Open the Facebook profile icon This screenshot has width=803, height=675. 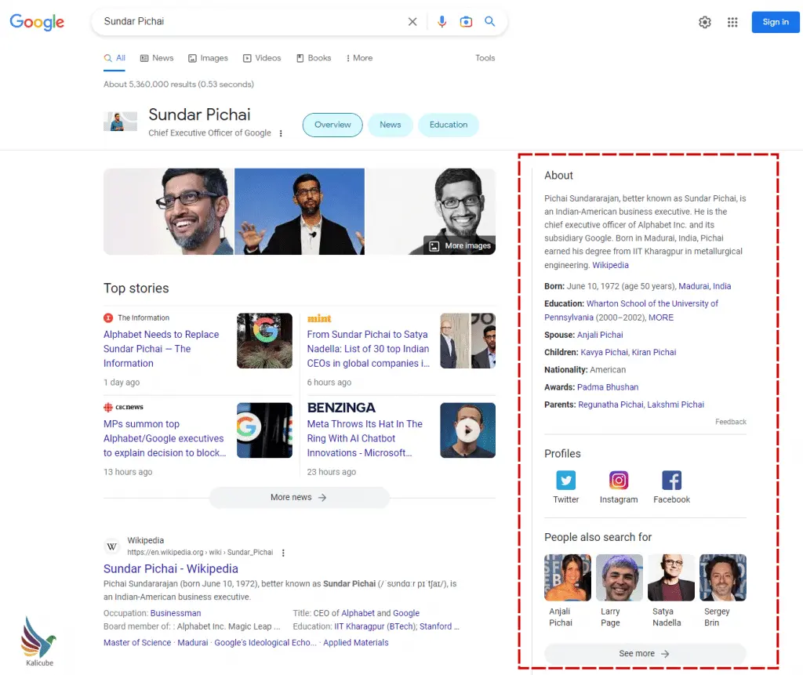coord(671,480)
